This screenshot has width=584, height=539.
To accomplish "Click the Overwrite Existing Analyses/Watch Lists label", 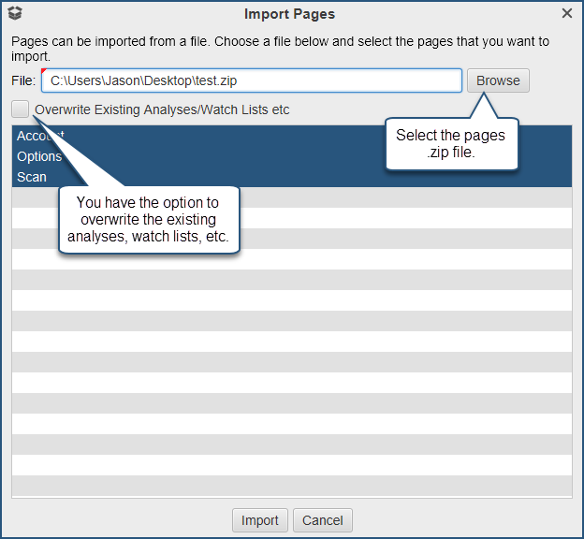I will [162, 109].
